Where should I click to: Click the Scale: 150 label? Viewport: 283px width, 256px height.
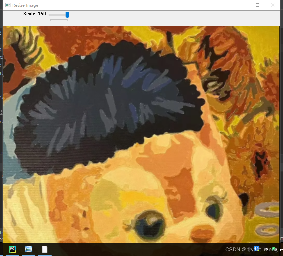pos(35,14)
